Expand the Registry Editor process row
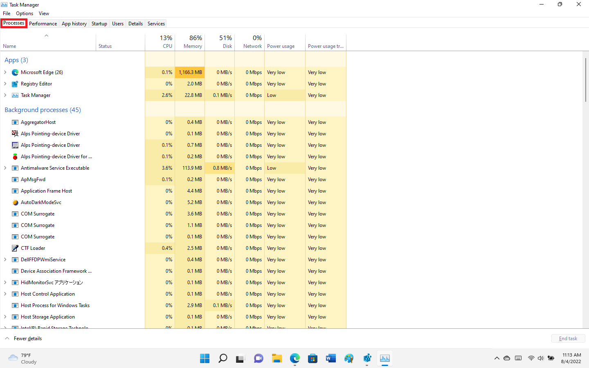 point(5,84)
